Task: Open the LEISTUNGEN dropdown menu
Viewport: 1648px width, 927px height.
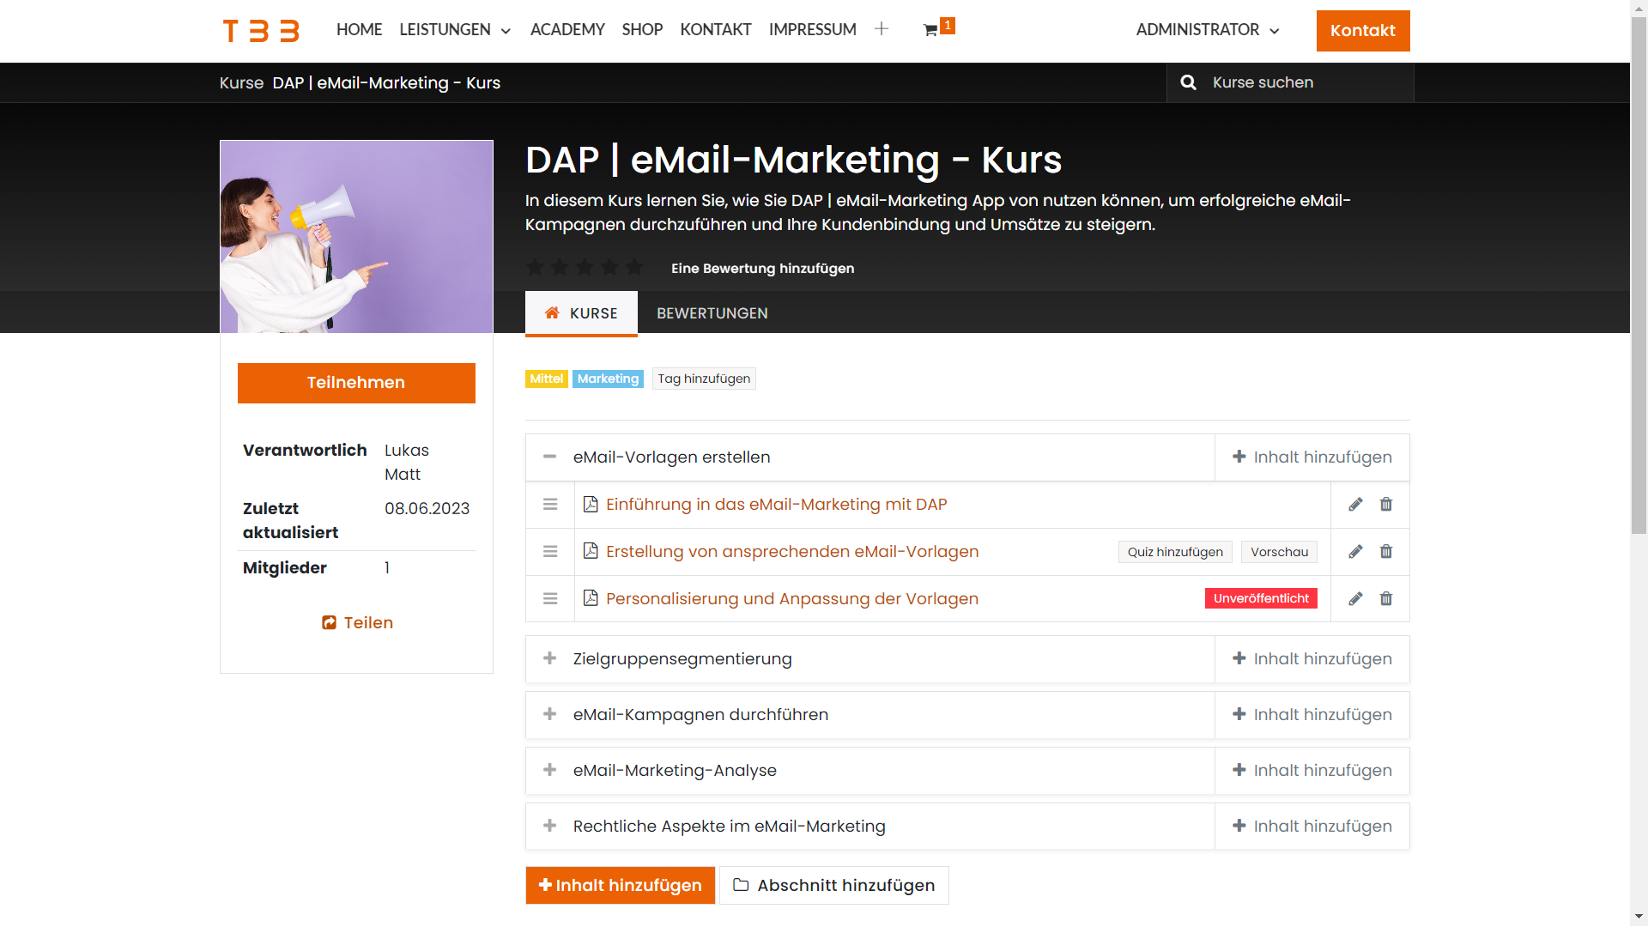Action: [x=455, y=30]
